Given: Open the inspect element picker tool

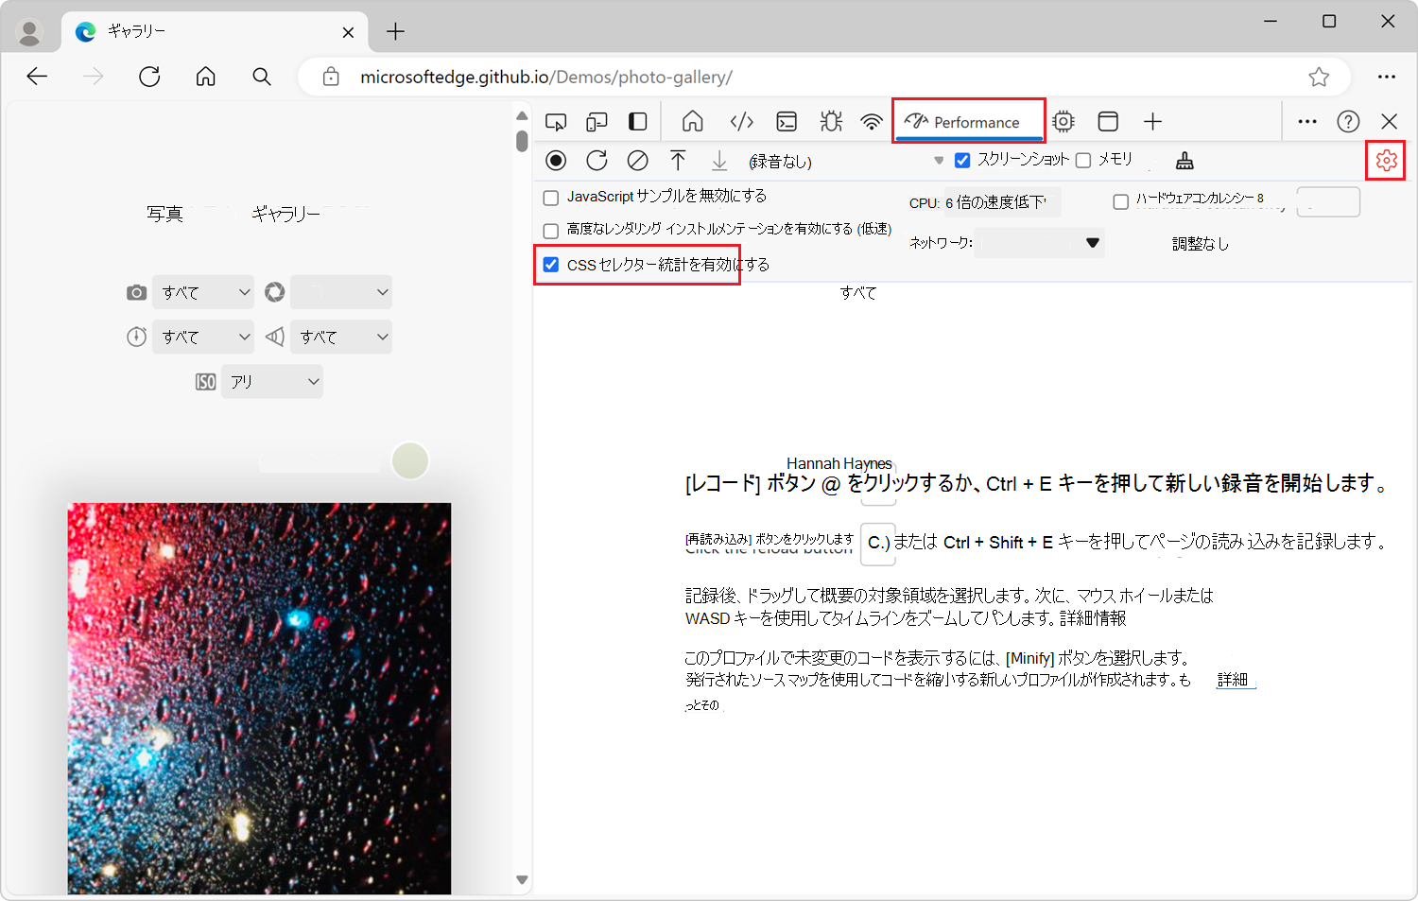Looking at the screenshot, I should click(x=556, y=121).
